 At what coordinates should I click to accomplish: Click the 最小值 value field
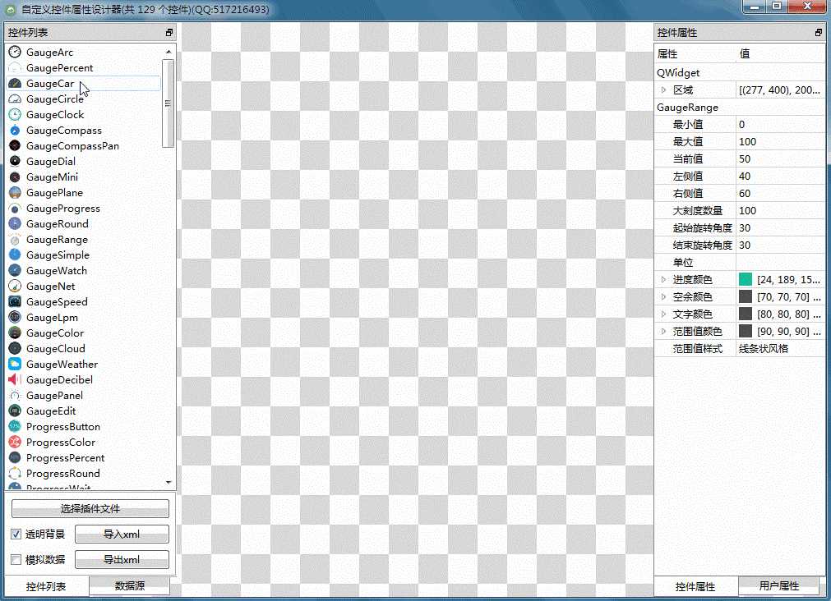(x=780, y=125)
